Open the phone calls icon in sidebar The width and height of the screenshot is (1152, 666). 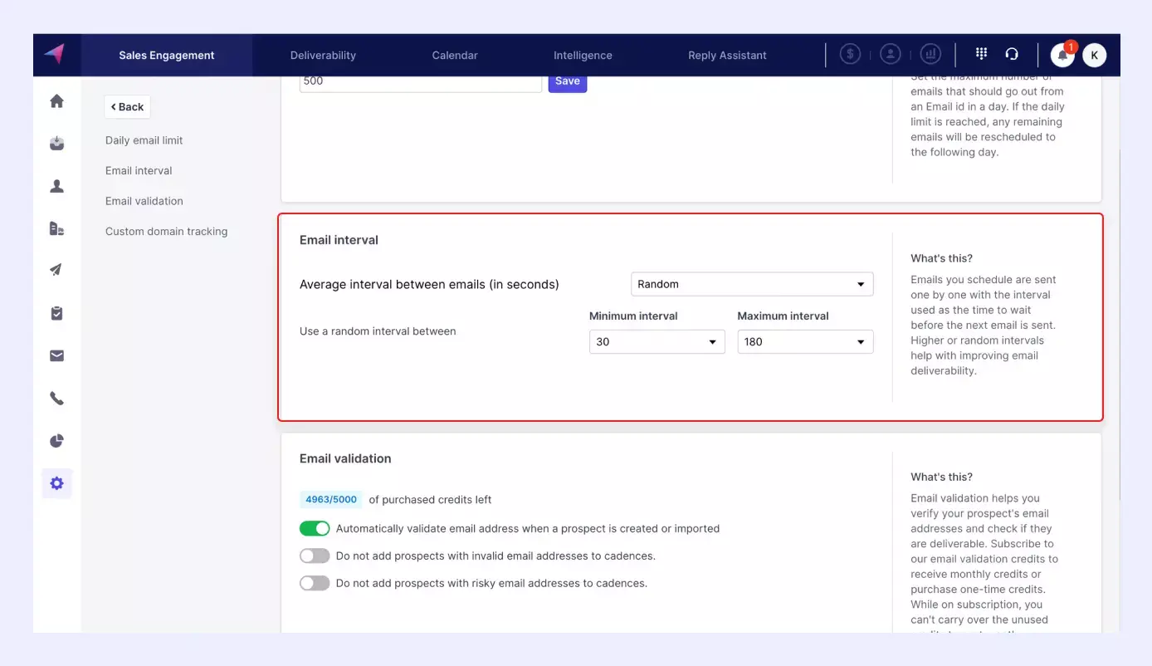(56, 399)
